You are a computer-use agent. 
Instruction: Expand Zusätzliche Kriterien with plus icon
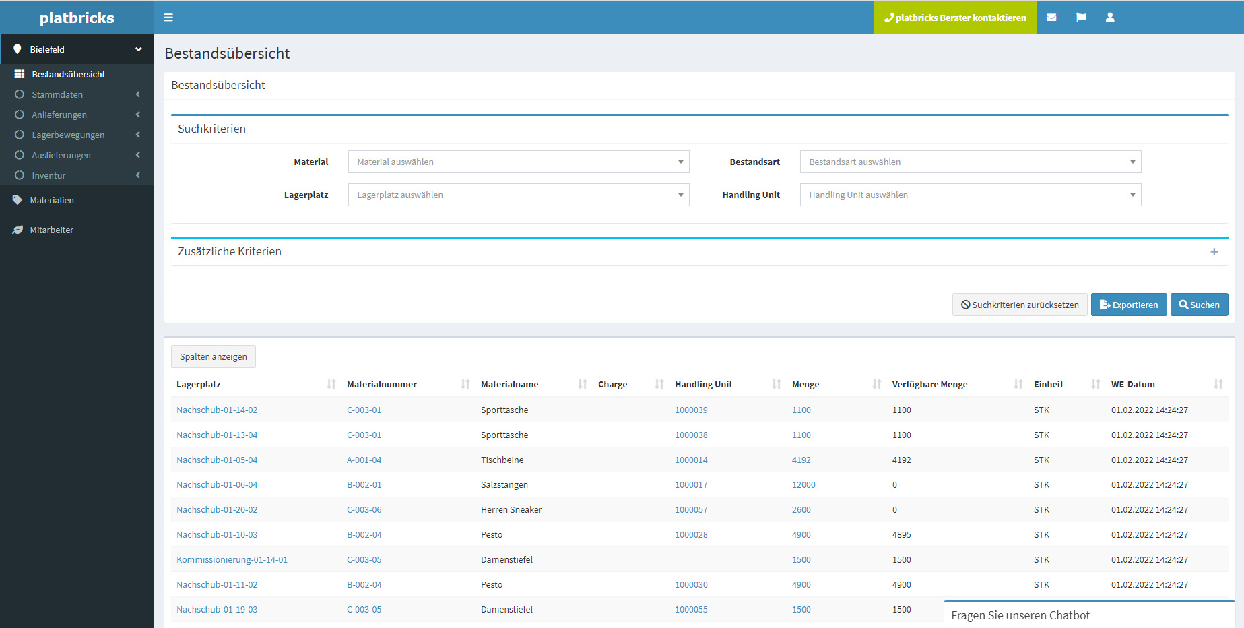(1214, 251)
